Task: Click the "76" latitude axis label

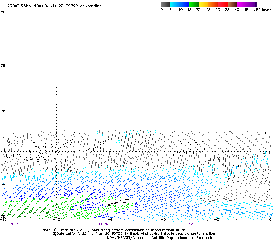Action: [x=3, y=111]
